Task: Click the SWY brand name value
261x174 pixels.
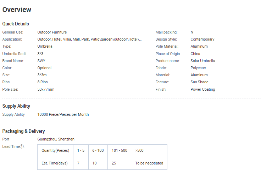Action: tap(41, 61)
